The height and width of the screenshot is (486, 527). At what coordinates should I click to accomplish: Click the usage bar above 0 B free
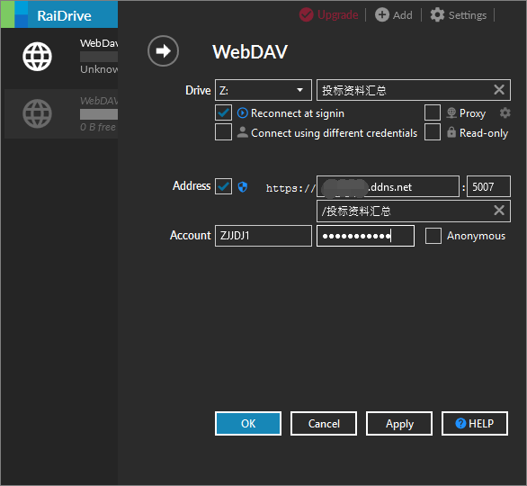pos(99,114)
